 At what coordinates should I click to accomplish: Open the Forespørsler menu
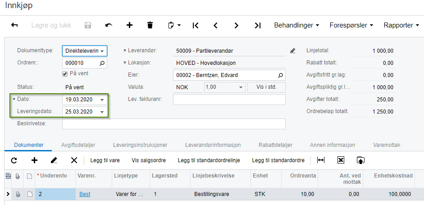351,25
